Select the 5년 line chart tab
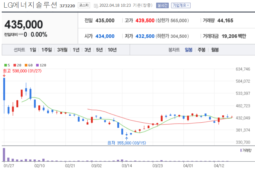 [x=99, y=50]
